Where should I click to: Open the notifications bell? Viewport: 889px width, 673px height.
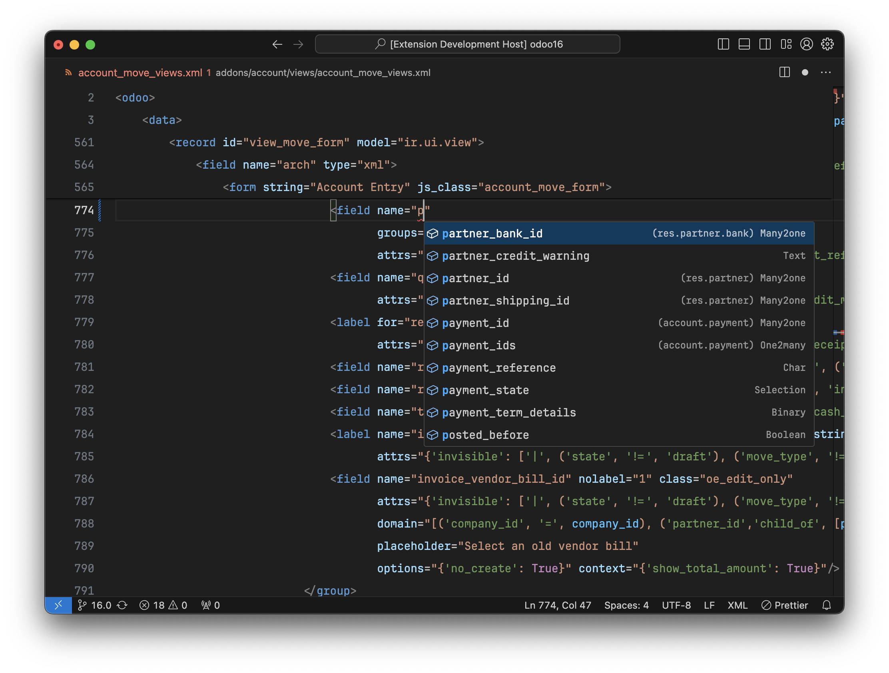pos(826,605)
